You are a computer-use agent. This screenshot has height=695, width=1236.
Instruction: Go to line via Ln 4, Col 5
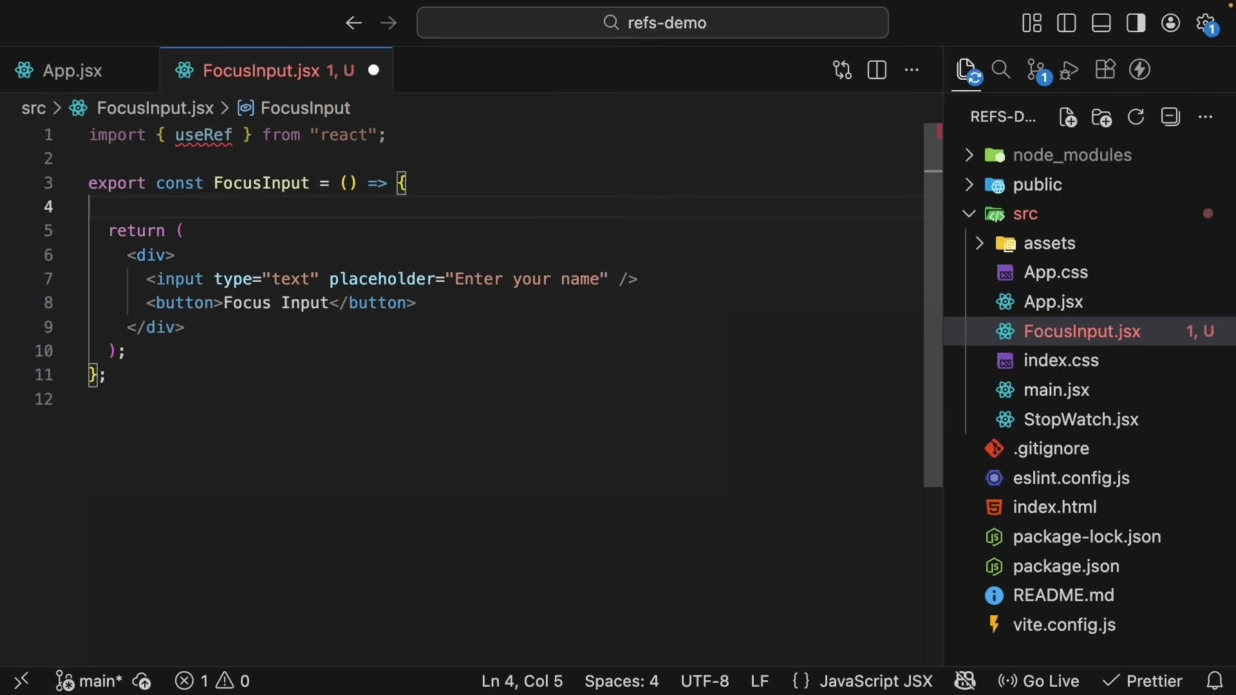[x=522, y=681]
